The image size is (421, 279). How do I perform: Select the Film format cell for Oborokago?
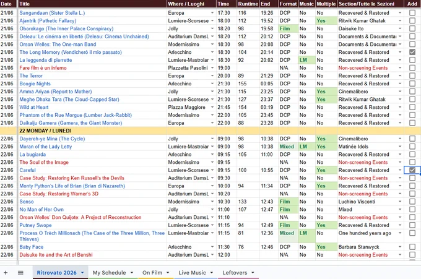[x=288, y=28]
